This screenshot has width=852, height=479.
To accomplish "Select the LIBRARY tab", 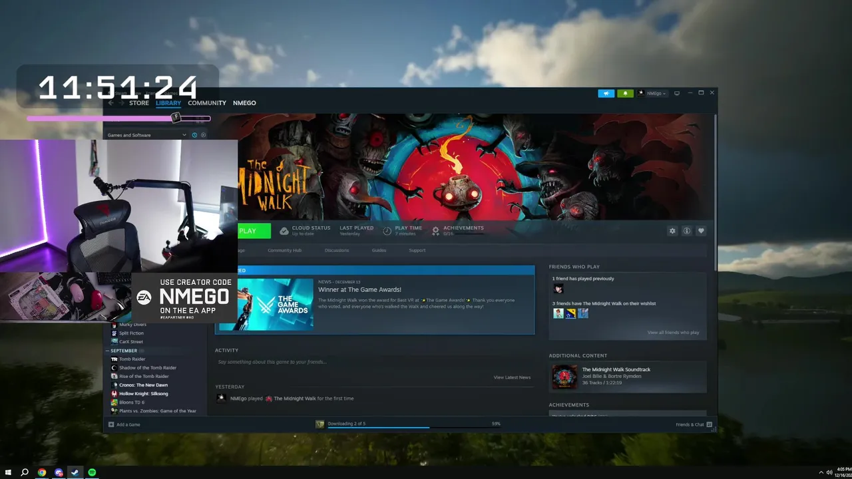I will click(x=168, y=103).
